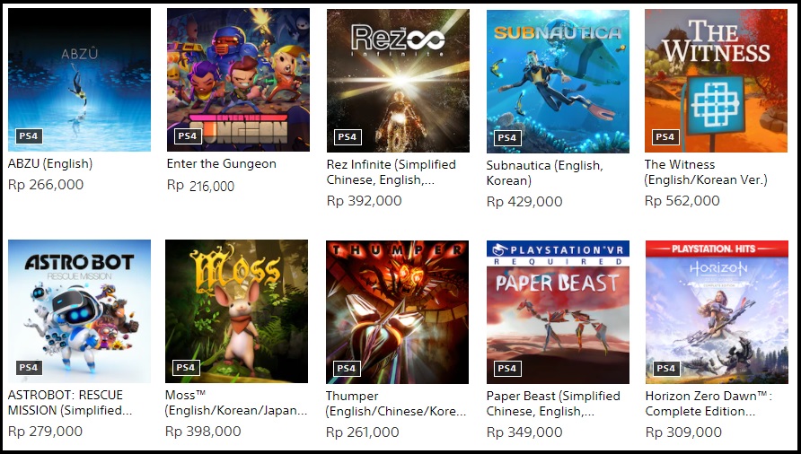
Task: Click the Subnautica game cover
Action: [558, 81]
